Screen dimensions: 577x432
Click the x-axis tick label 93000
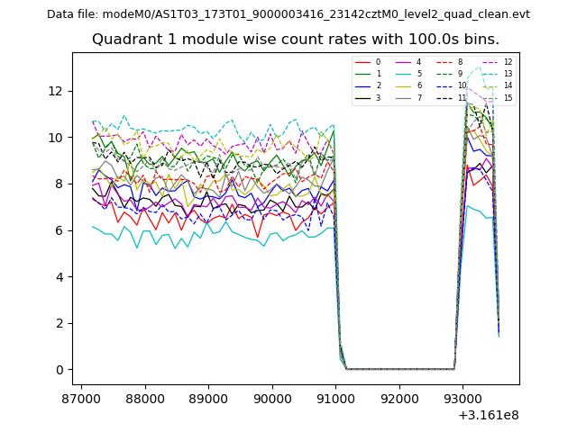pyautogui.click(x=463, y=399)
